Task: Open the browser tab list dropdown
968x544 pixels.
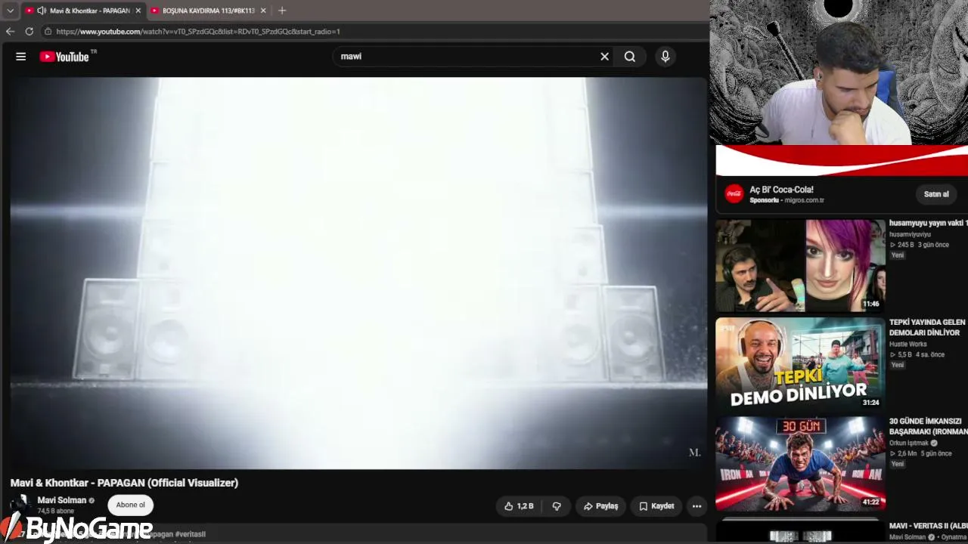Action: (10, 11)
